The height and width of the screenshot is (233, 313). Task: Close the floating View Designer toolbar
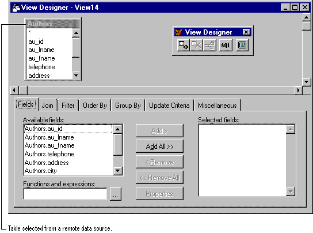point(246,32)
